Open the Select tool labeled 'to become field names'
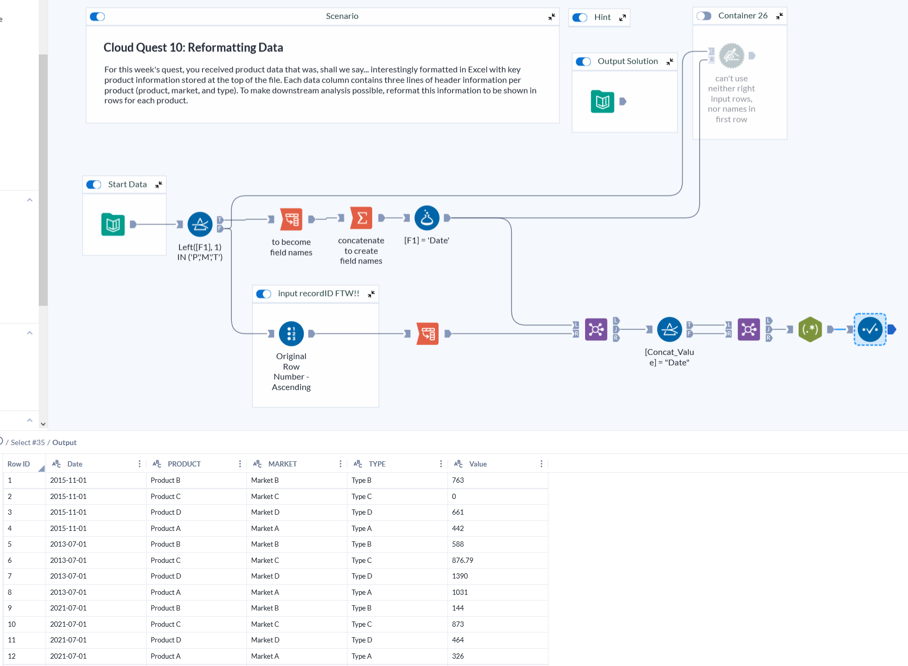 [x=291, y=219]
